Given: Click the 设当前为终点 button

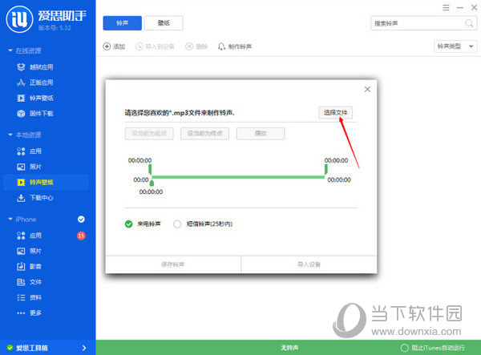Looking at the screenshot, I should click(205, 133).
